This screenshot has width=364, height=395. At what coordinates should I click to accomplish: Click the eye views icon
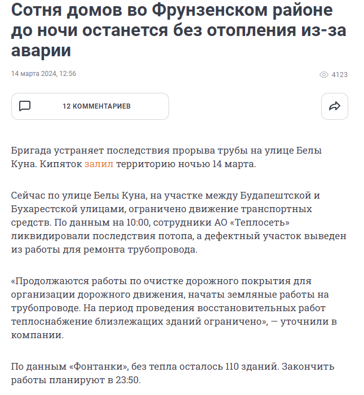click(324, 74)
